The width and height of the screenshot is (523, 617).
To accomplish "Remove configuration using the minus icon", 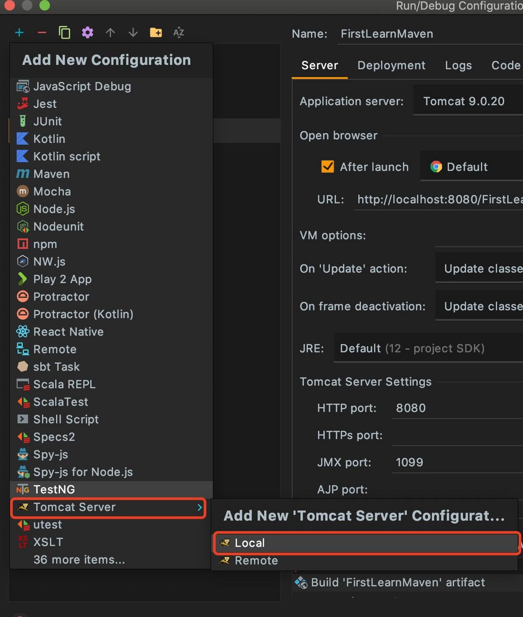I will (42, 32).
